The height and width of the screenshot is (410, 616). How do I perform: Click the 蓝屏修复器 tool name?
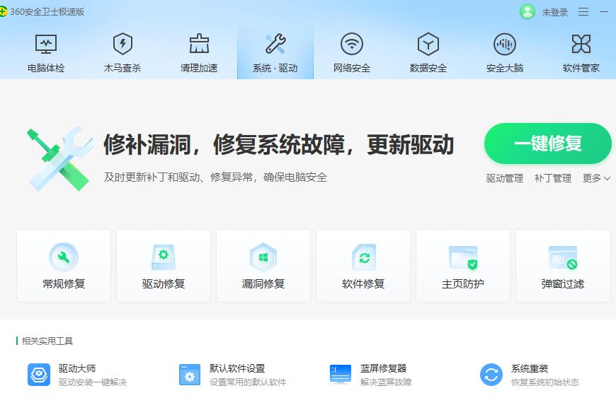(384, 368)
